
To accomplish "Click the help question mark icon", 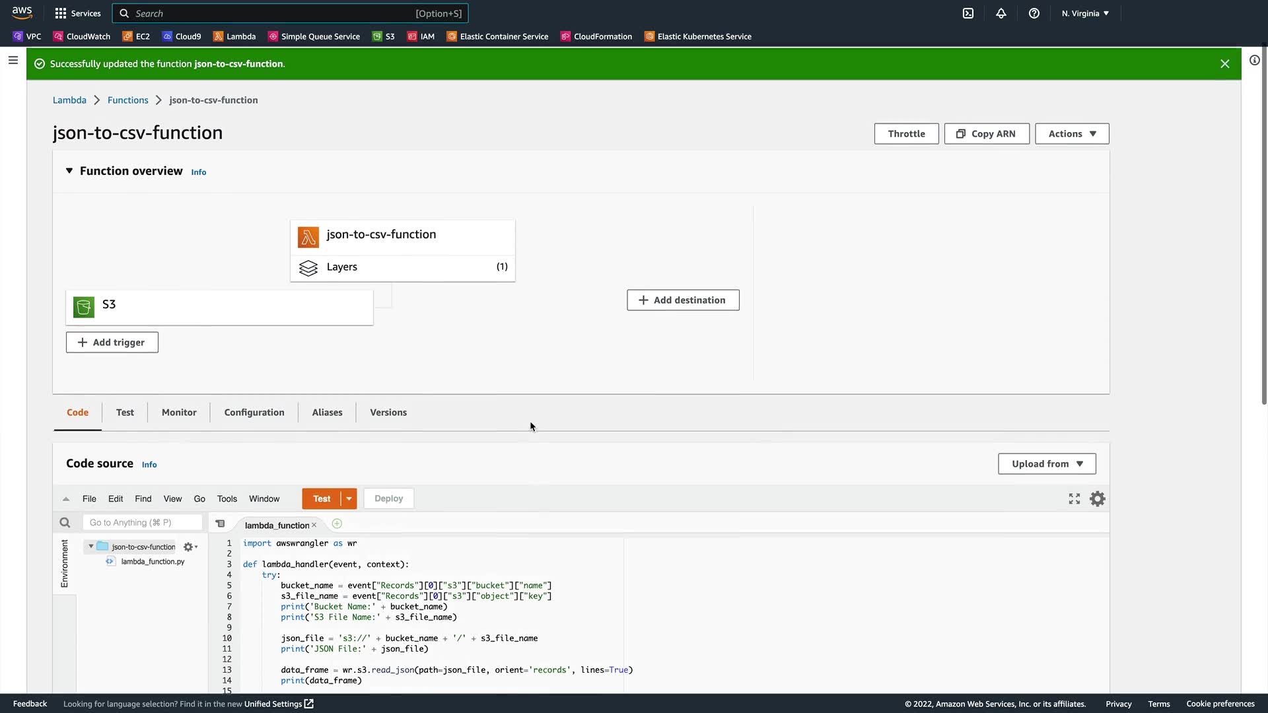I will click(x=1034, y=13).
